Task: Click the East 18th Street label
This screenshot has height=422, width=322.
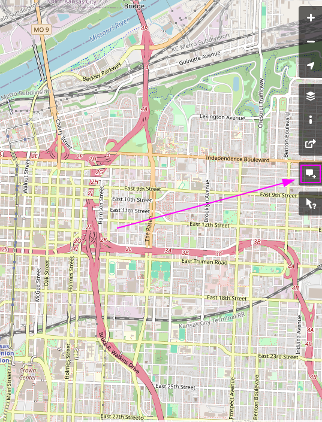Action: pos(227,297)
